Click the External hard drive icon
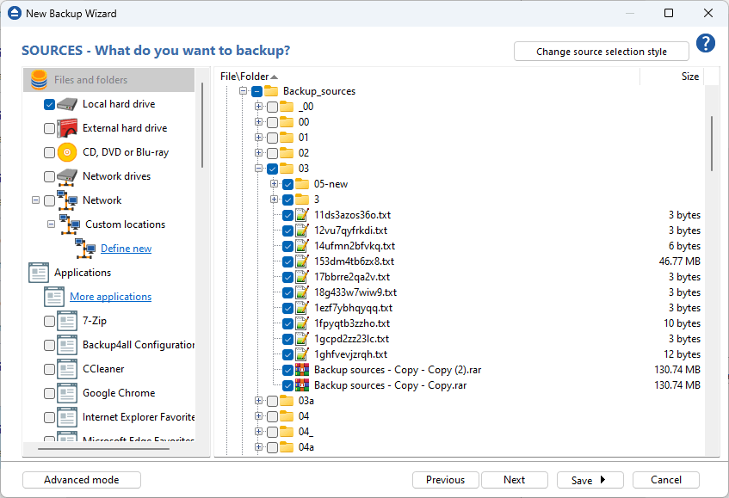The width and height of the screenshot is (729, 498). 68,128
